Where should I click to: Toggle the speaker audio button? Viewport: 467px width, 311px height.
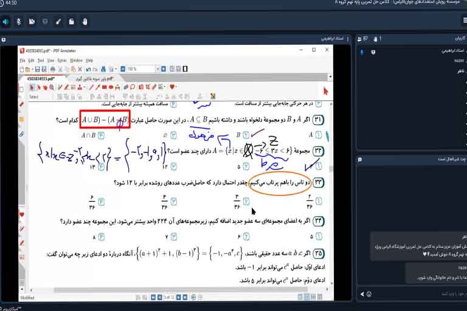(x=6, y=22)
